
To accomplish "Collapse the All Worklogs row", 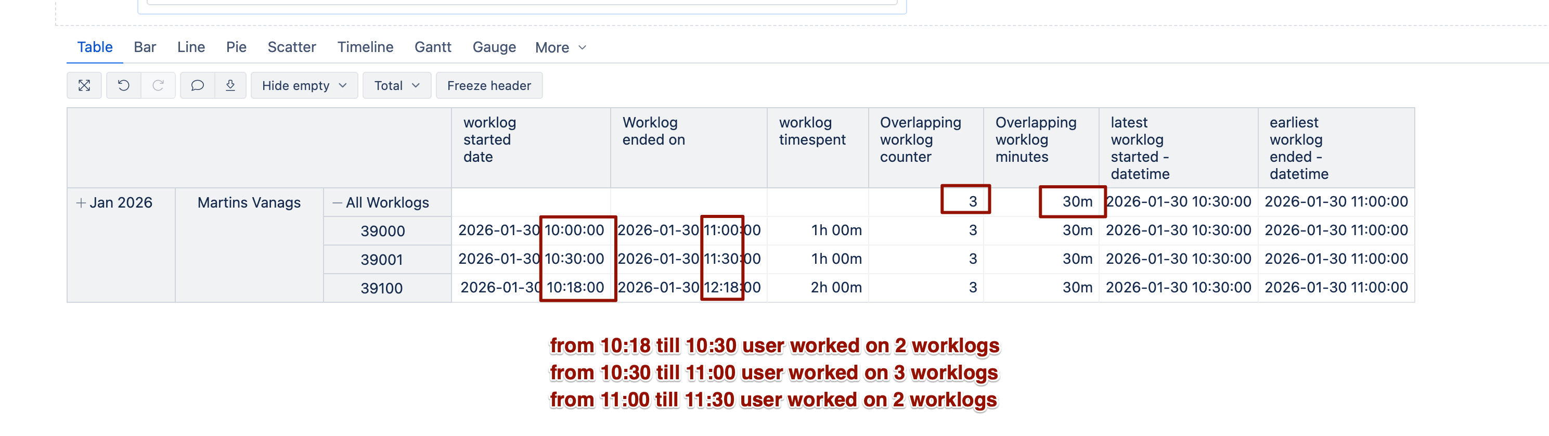I will pos(338,203).
